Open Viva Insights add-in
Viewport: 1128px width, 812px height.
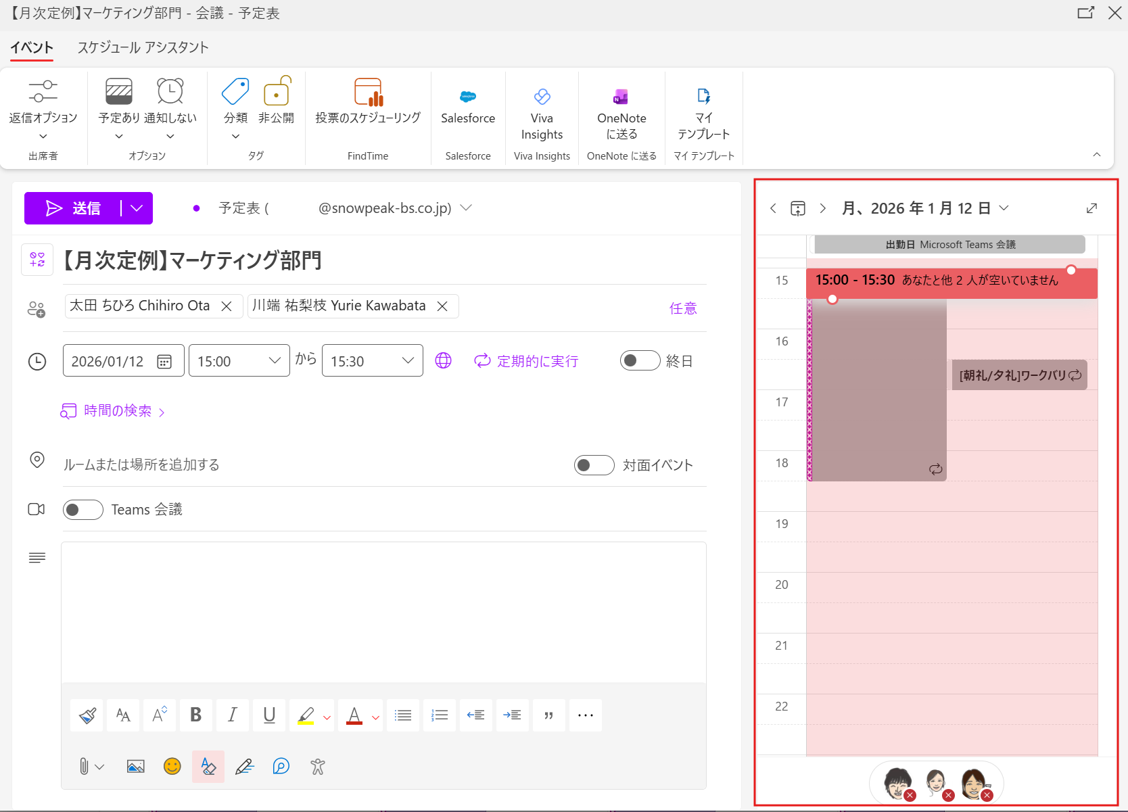(x=542, y=97)
